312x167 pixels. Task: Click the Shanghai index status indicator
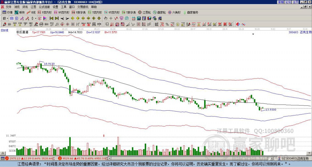pos(30,158)
